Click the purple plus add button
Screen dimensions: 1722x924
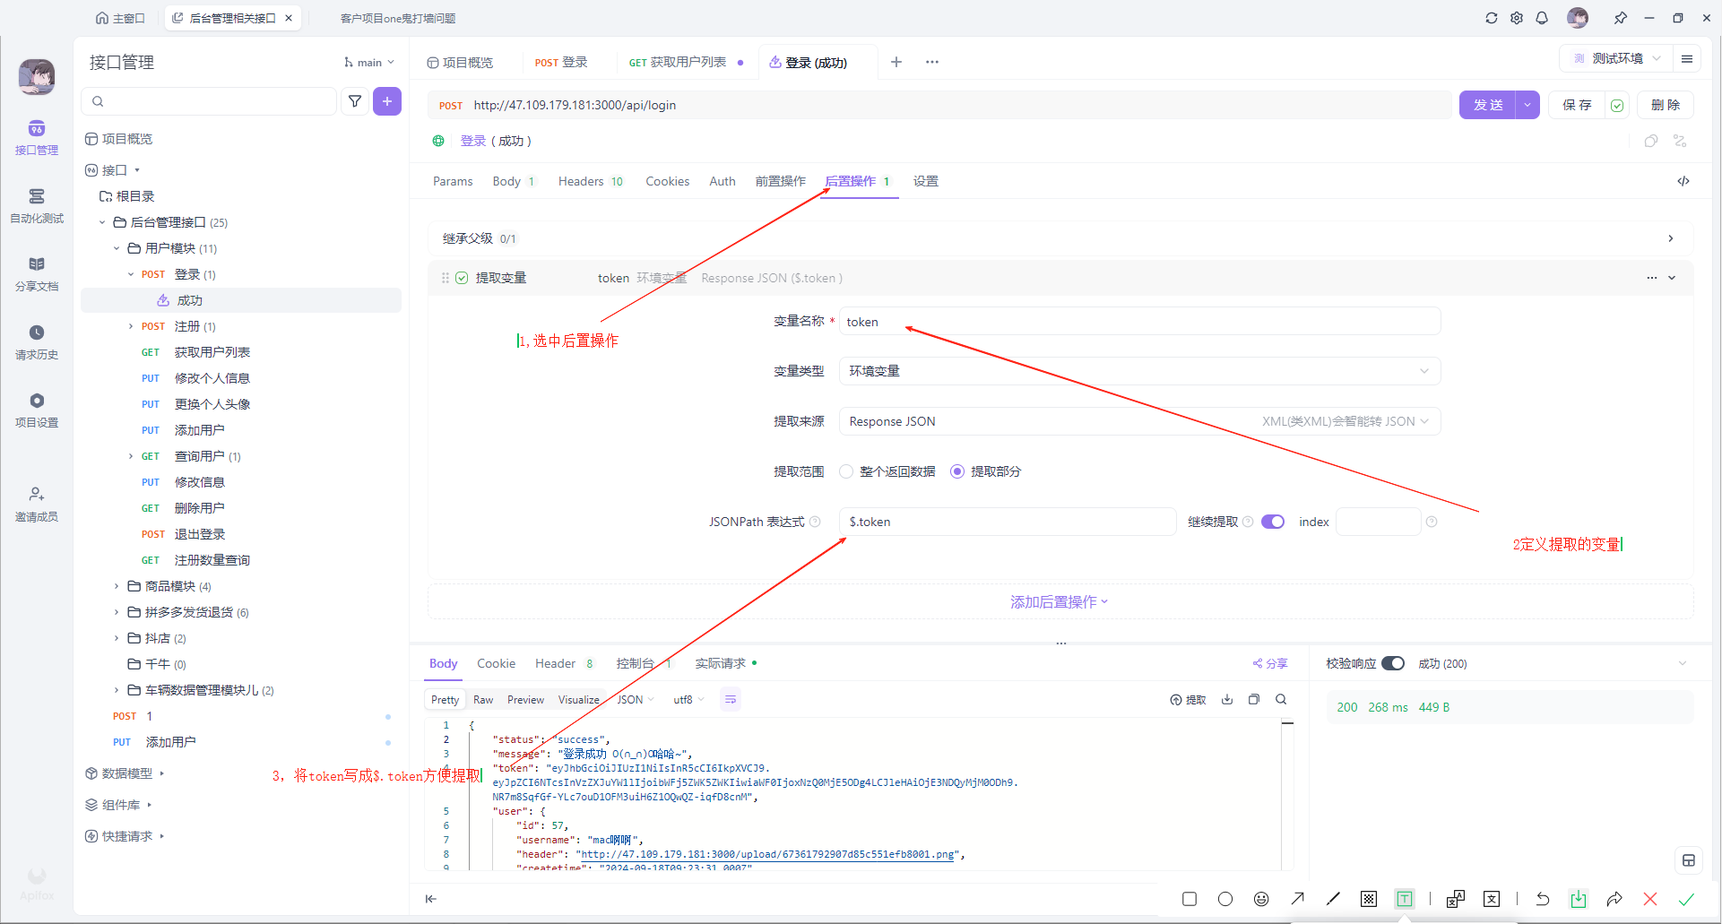click(x=387, y=101)
